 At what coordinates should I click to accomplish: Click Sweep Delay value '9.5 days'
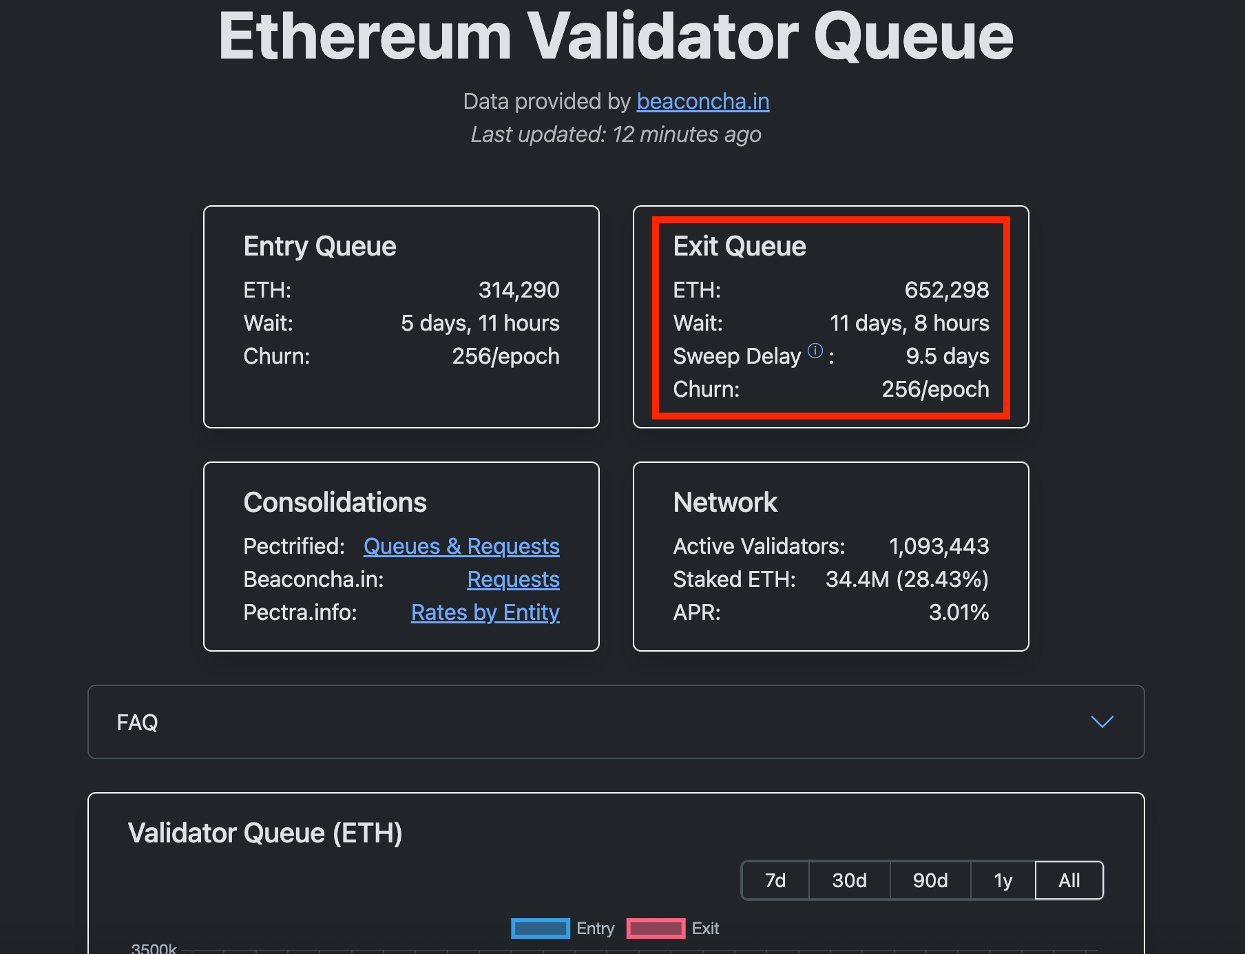click(948, 356)
